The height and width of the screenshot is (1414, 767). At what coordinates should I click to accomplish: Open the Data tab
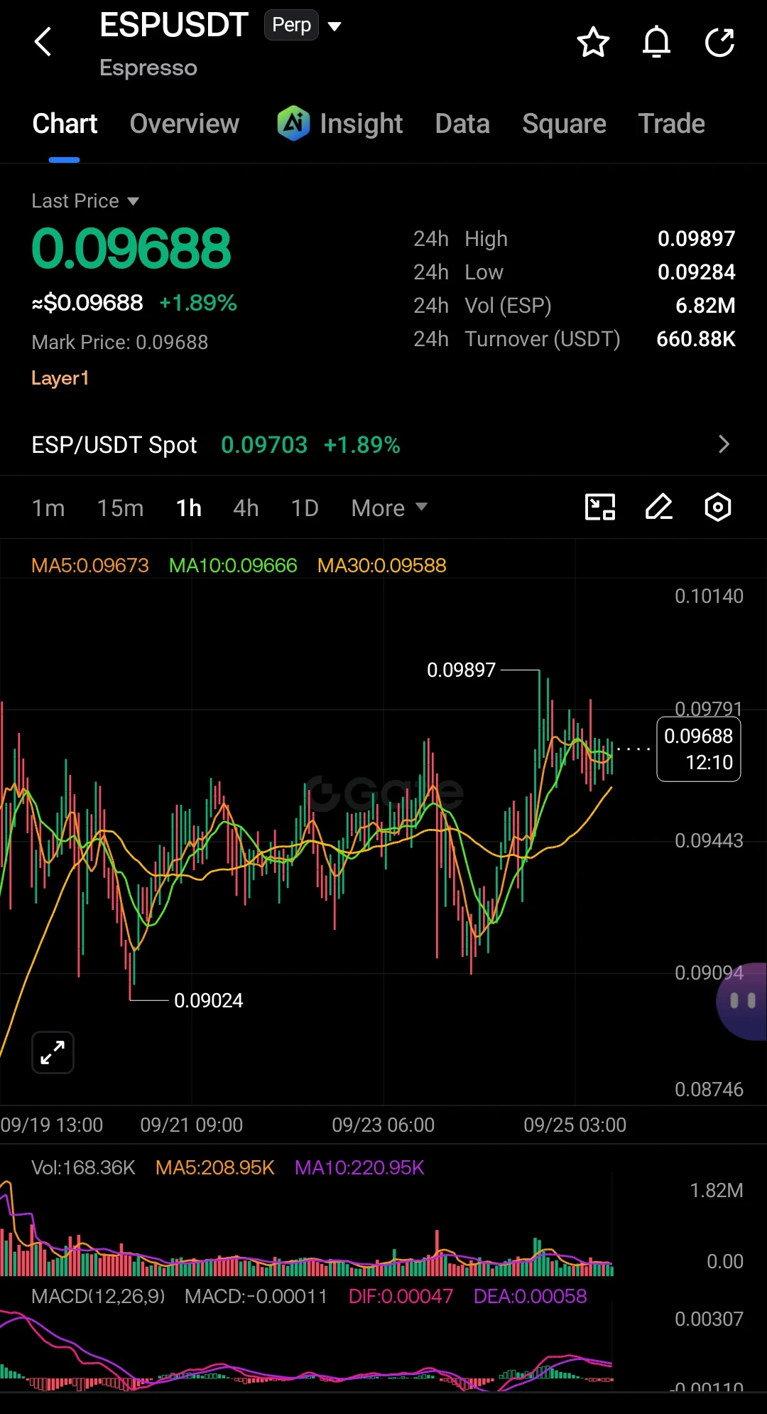tap(462, 124)
